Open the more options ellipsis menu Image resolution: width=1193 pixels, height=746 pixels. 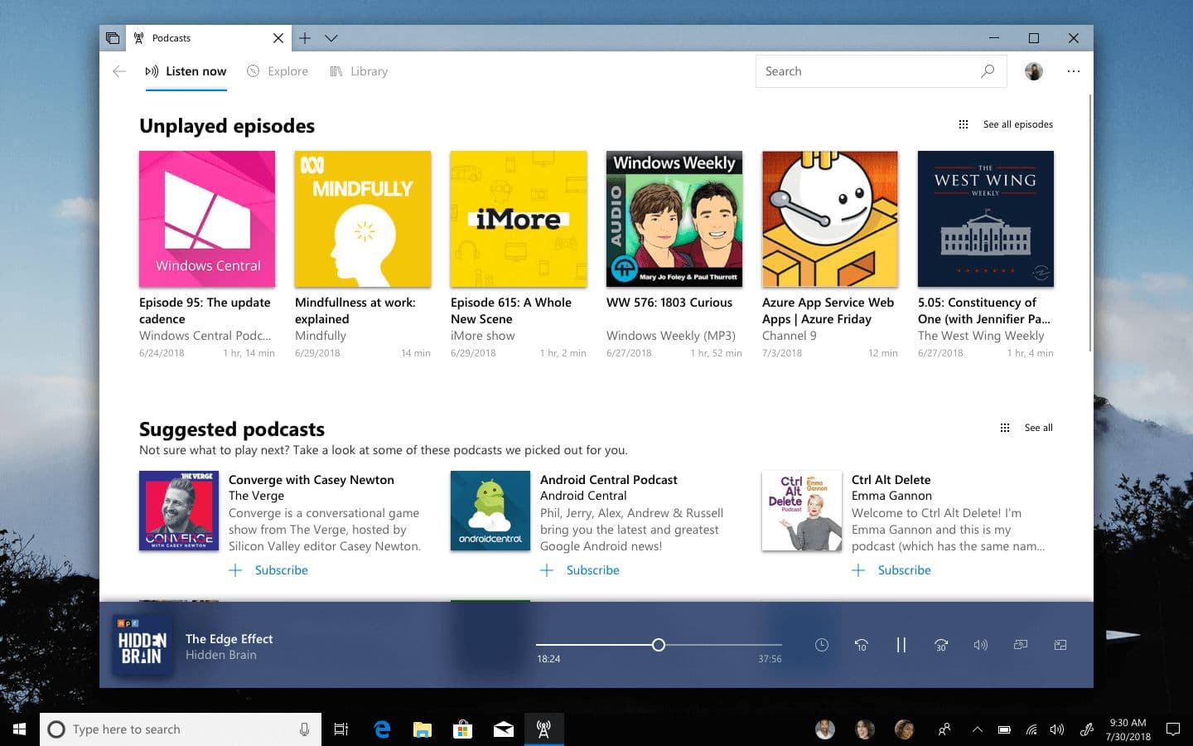point(1074,71)
